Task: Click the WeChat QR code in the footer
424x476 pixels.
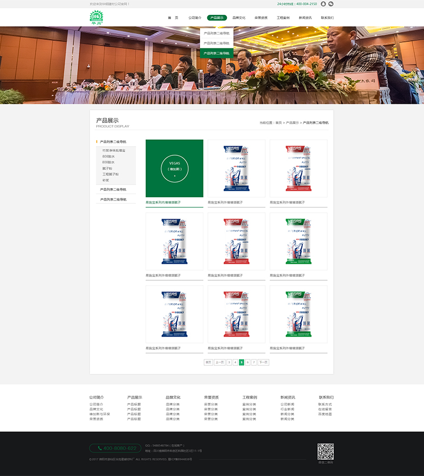Action: [x=325, y=451]
